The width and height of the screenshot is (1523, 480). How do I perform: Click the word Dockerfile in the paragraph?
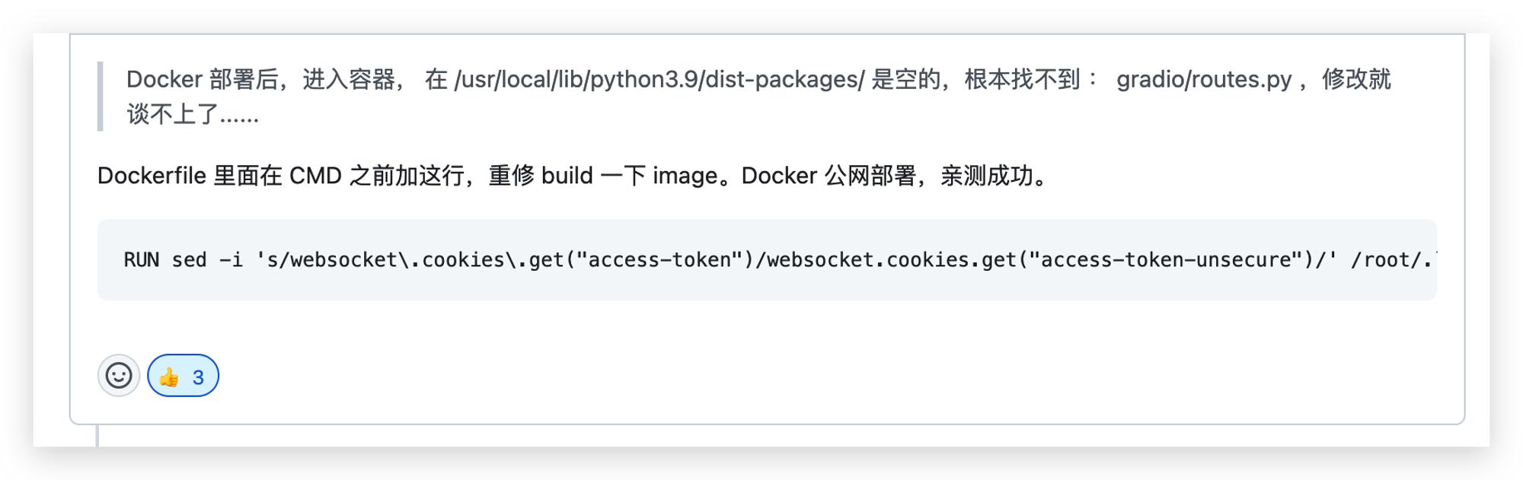[152, 176]
